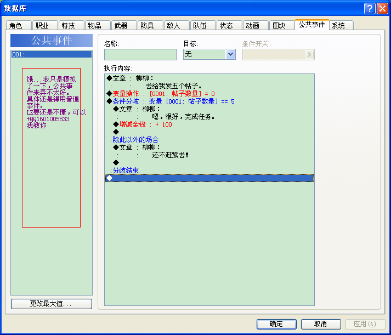Select the 武器 tab
Screen dimensions: 391x335
coord(124,25)
